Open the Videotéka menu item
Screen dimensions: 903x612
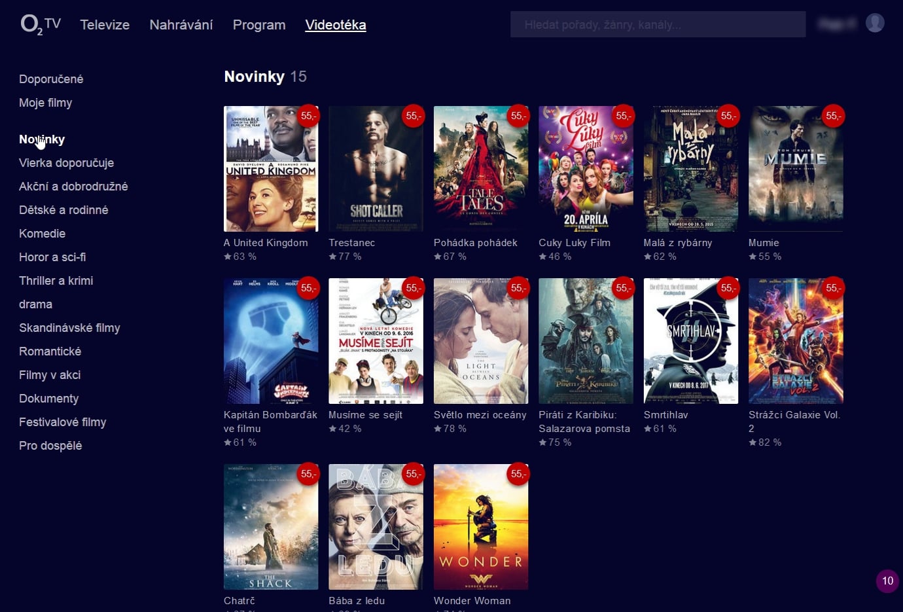click(x=336, y=25)
